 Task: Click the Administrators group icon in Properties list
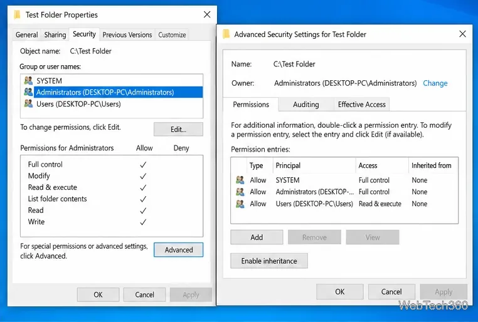(28, 92)
